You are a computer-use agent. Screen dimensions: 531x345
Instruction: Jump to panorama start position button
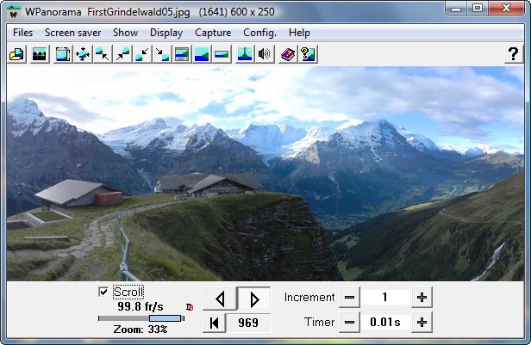pyautogui.click(x=214, y=323)
